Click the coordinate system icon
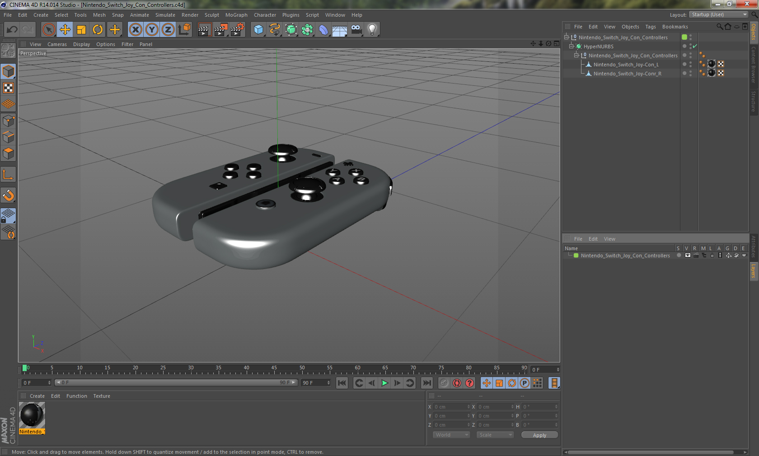This screenshot has height=456, width=759. pos(184,30)
